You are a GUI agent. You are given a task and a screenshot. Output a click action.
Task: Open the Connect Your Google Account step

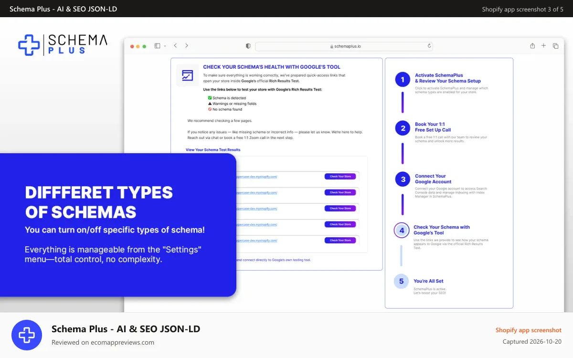(x=433, y=179)
